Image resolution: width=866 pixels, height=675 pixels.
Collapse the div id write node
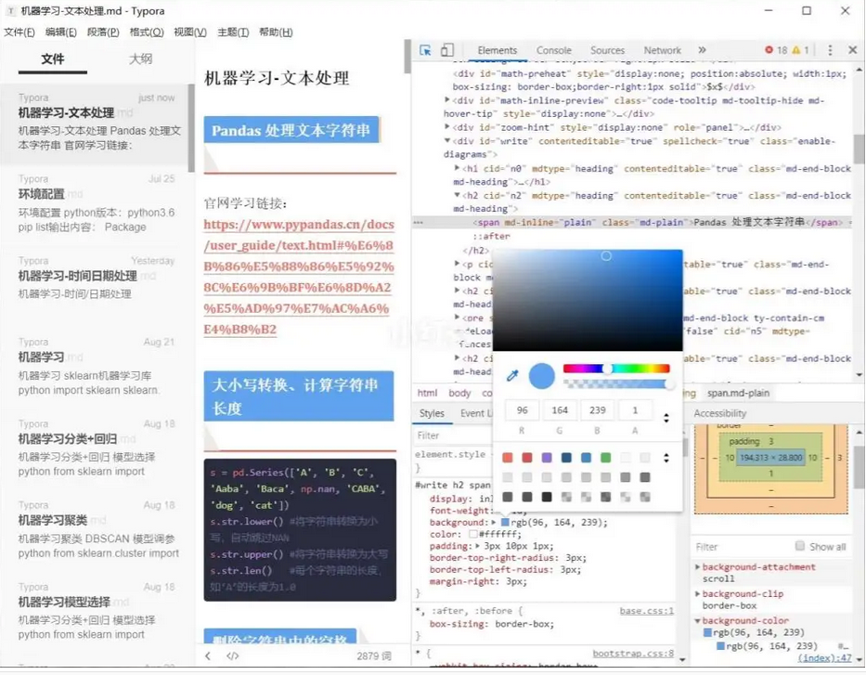pos(447,141)
